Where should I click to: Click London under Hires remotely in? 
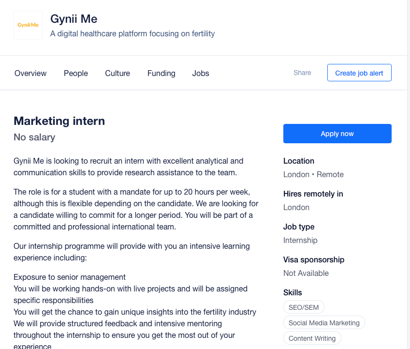[x=296, y=207]
